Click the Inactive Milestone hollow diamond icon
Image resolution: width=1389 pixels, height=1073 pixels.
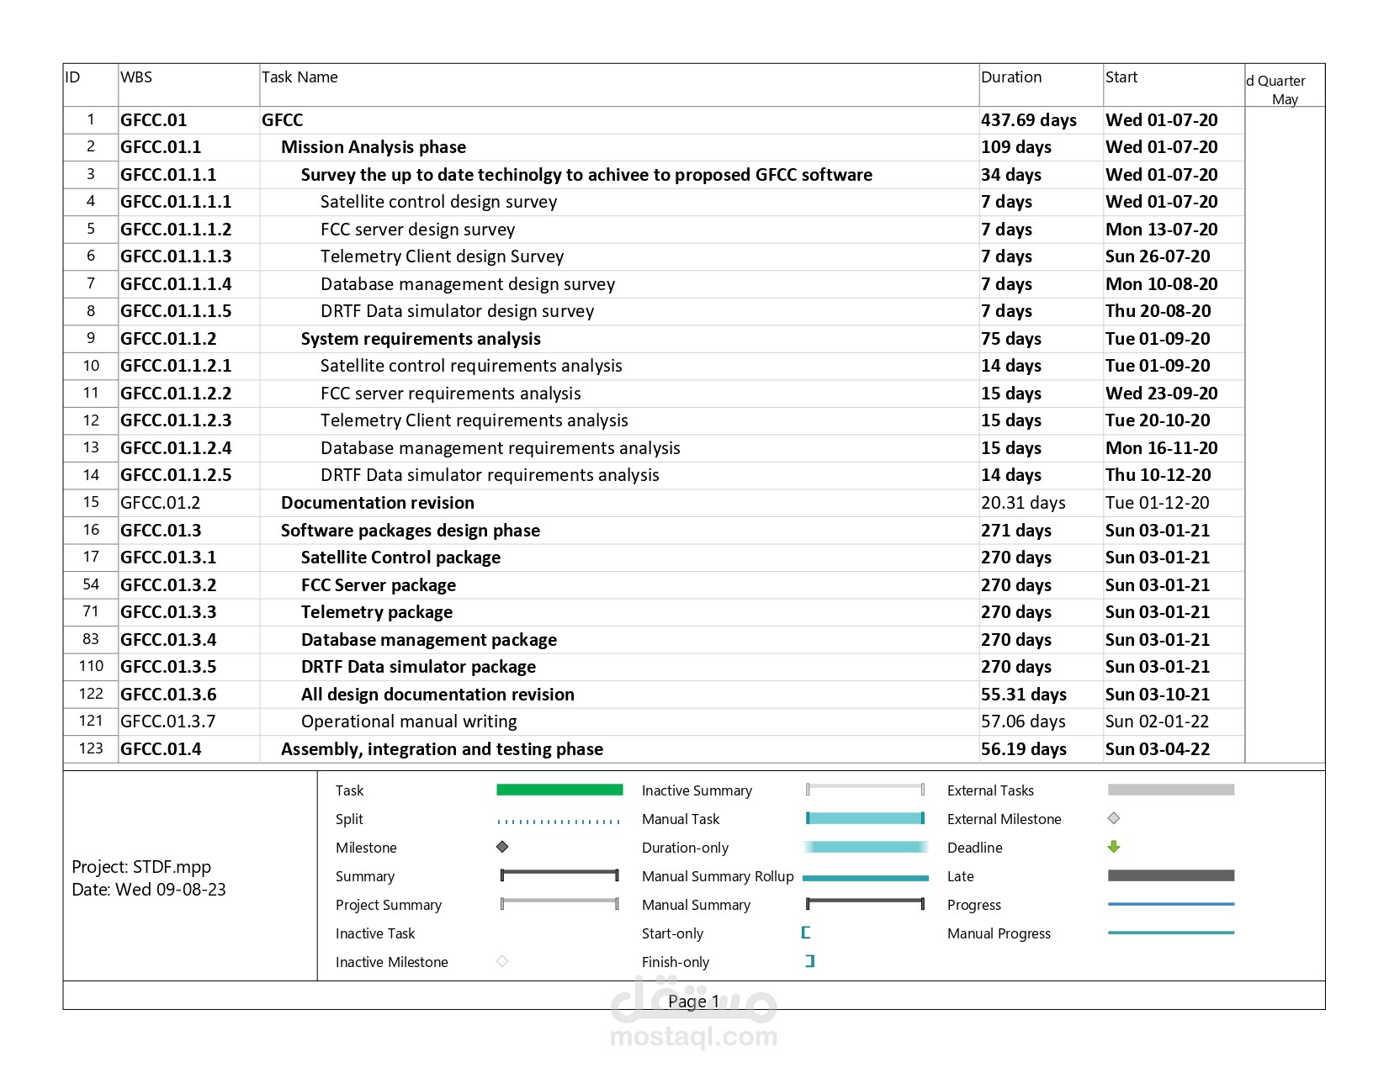(503, 961)
